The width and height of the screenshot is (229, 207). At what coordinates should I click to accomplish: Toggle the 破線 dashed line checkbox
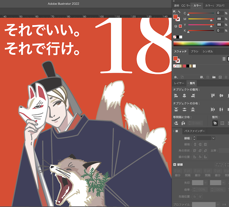[x=175, y=165]
